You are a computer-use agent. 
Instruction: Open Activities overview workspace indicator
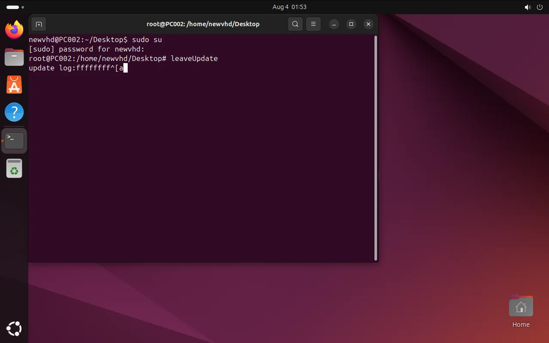[x=15, y=7]
